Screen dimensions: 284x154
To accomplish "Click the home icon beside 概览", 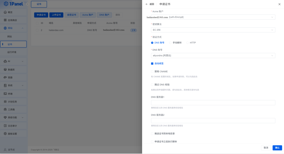I will (x=5, y=12).
